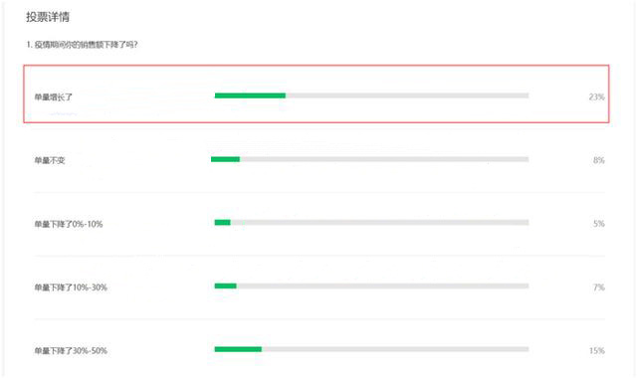
Task: Select the 单量下降了0%-10% option label
Action: tap(69, 224)
